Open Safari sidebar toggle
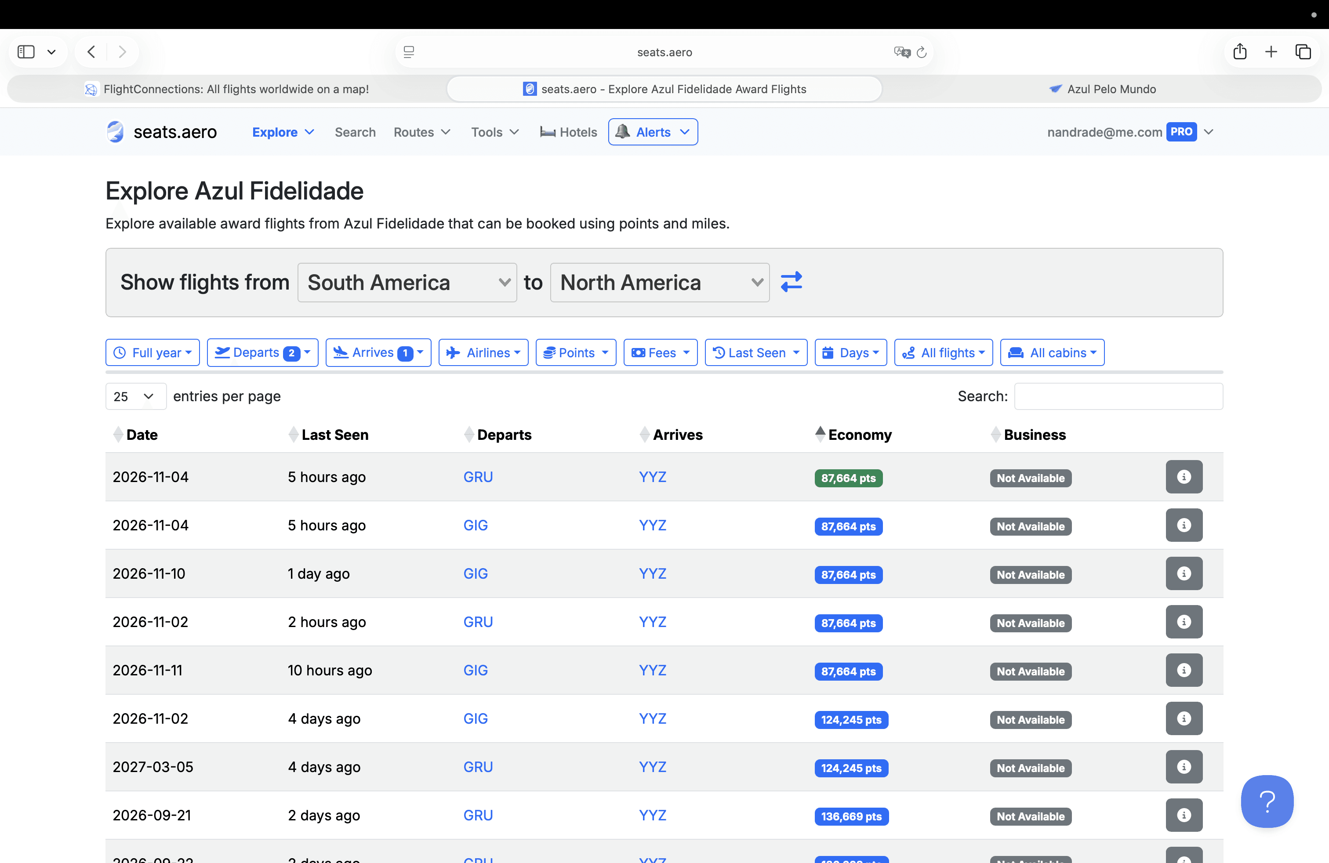This screenshot has height=863, width=1329. 25,52
